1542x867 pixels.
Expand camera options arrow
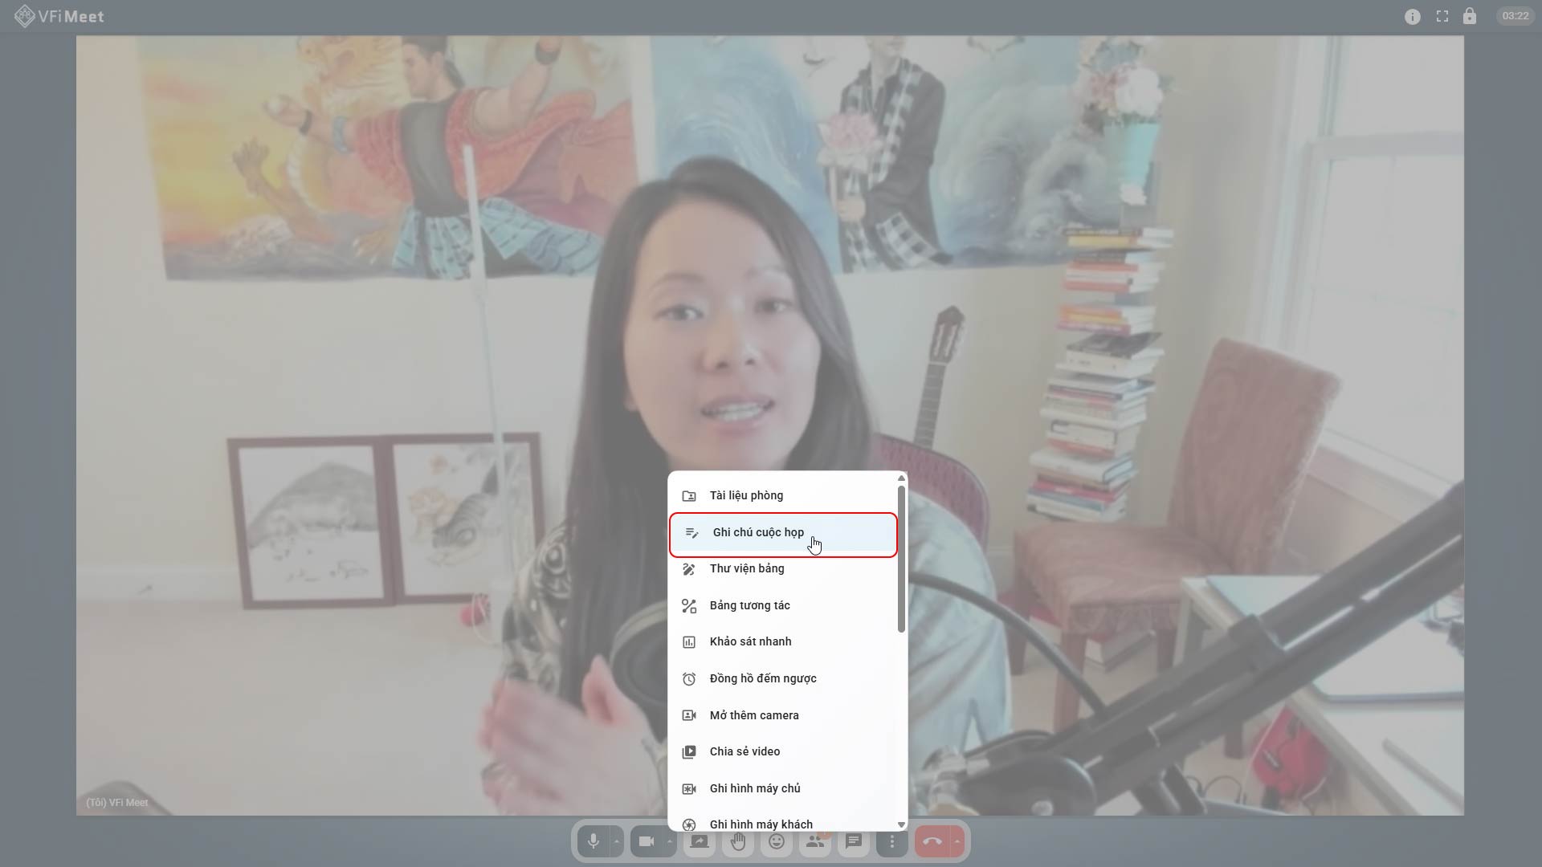(669, 841)
